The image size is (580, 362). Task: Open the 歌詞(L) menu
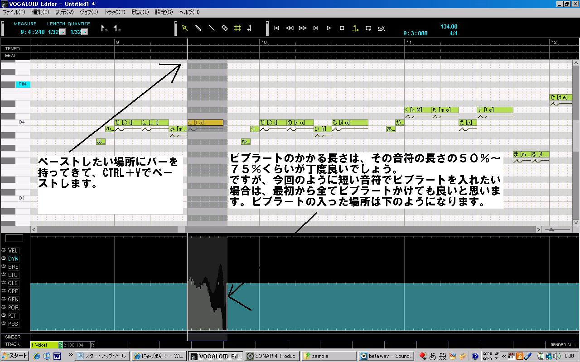point(140,12)
